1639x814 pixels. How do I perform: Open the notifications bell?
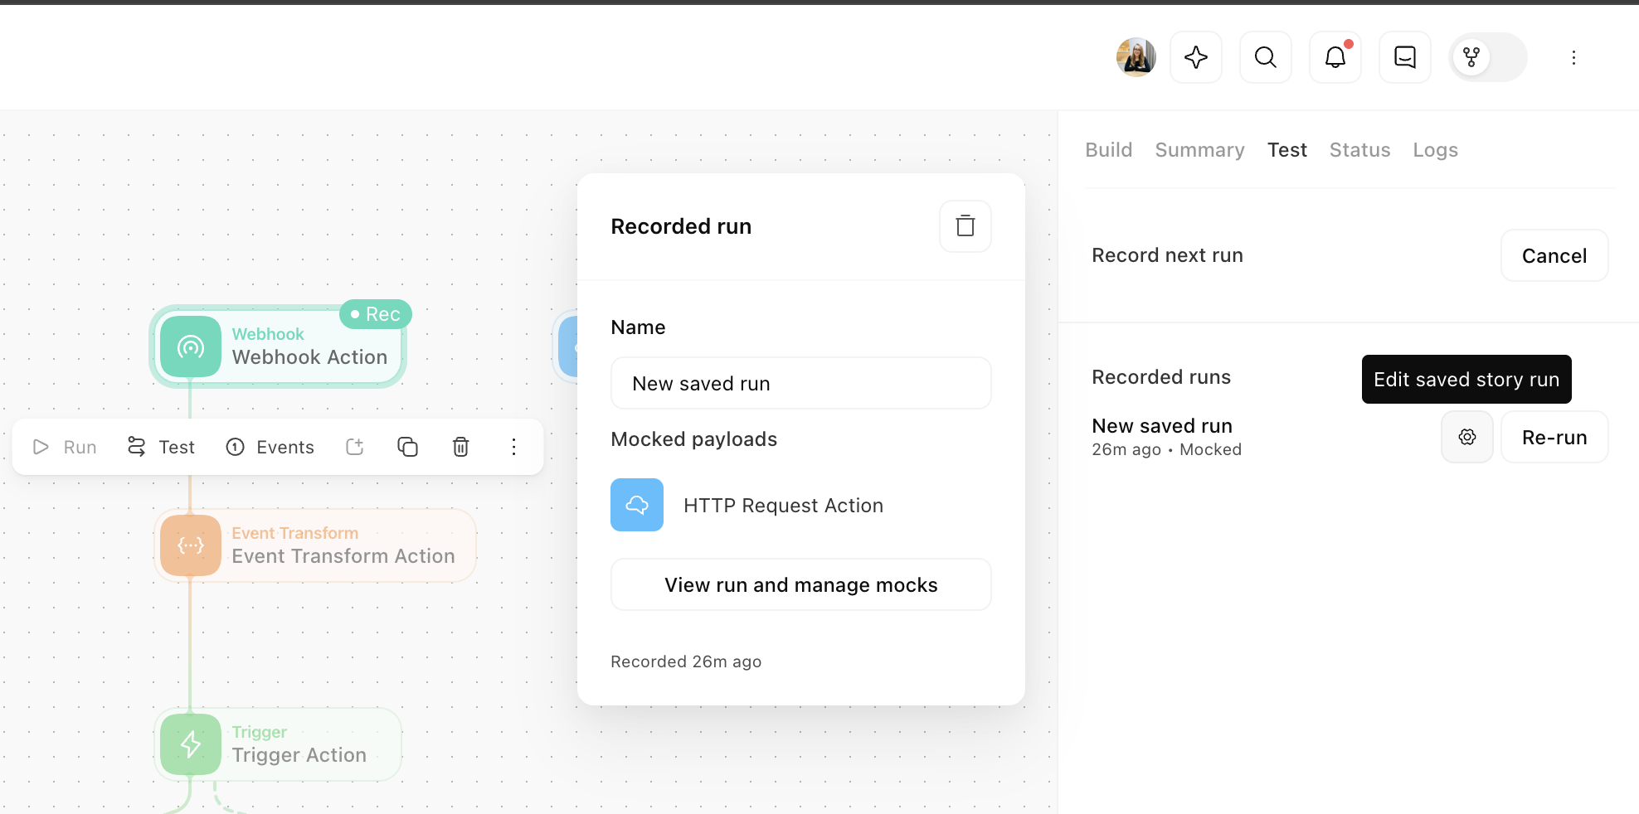[x=1335, y=57]
